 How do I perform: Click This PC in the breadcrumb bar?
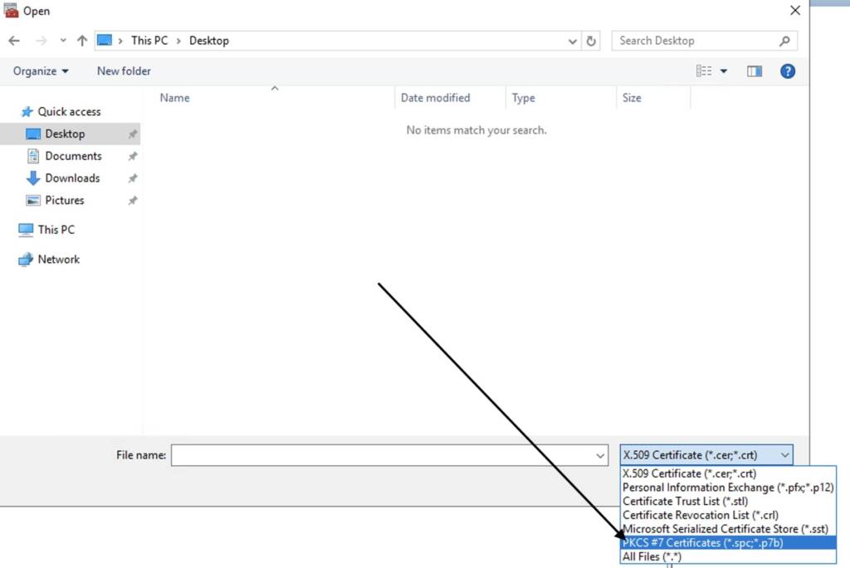149,40
